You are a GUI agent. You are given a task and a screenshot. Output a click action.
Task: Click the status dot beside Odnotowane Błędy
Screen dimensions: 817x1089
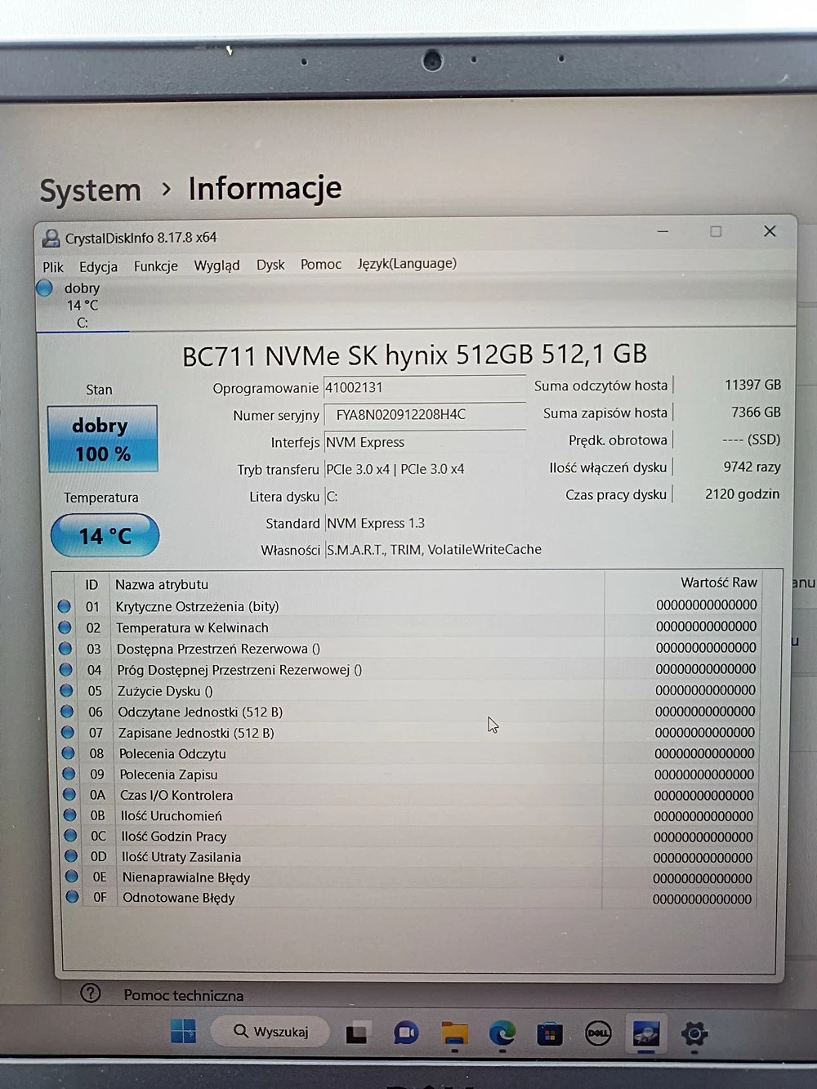(72, 897)
